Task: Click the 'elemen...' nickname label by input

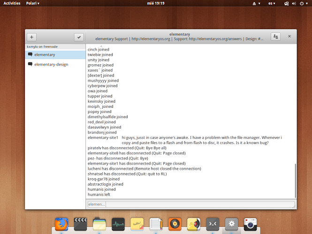Action: [x=97, y=204]
